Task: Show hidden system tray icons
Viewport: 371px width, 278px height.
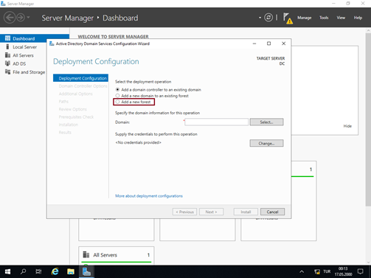Action: click(302, 271)
